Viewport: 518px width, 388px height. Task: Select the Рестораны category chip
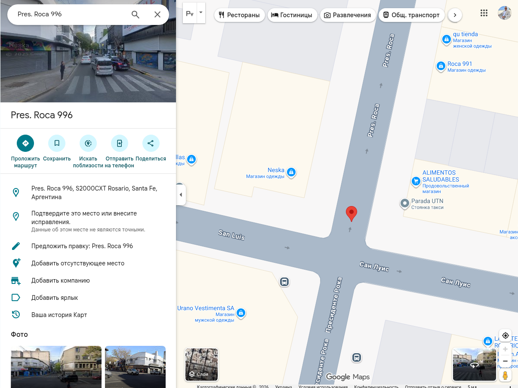(x=239, y=15)
